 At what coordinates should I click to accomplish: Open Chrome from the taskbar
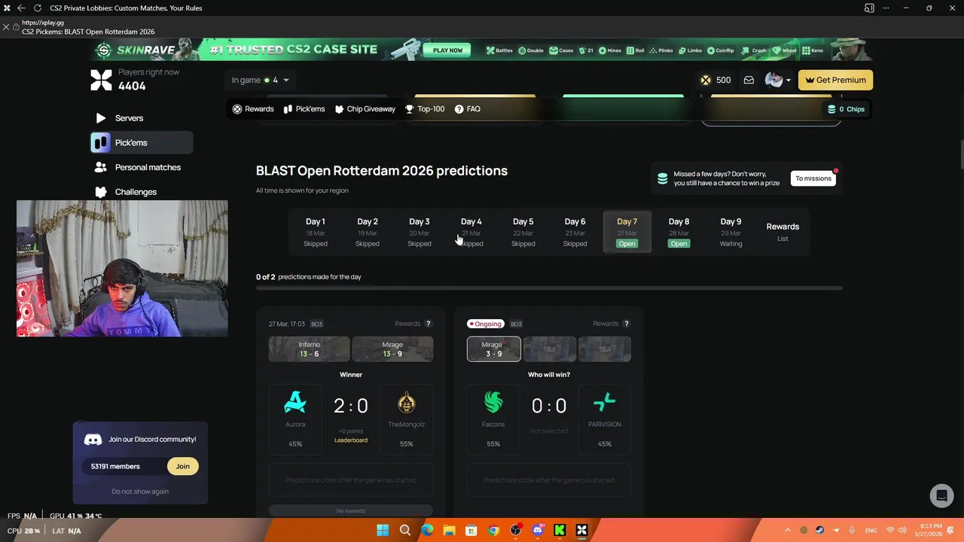493,531
